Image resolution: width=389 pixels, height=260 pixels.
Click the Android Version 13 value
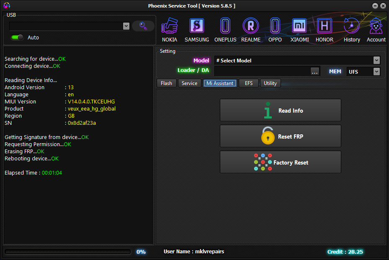(71, 88)
